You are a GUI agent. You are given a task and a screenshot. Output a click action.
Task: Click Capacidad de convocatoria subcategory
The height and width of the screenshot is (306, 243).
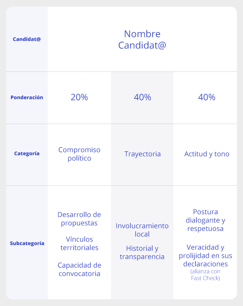pos(79,269)
